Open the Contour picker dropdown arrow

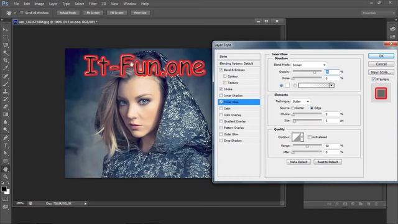(x=302, y=137)
